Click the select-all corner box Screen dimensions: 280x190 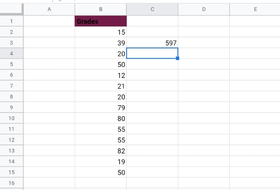pos(11,9)
